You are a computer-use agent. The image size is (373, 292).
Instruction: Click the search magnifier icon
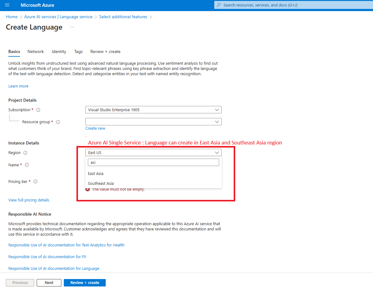pyautogui.click(x=219, y=5)
